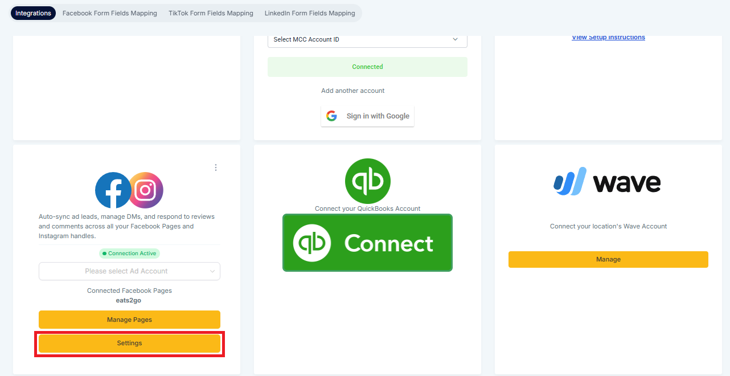Click the Add another account text

(x=353, y=91)
